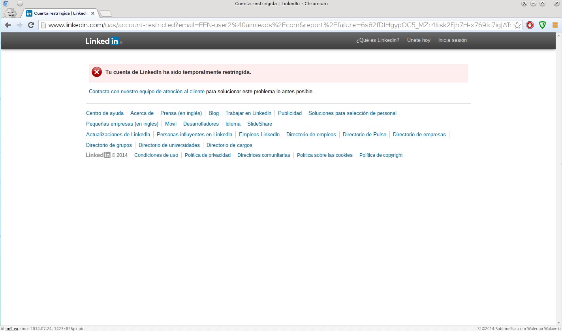Screen dimensions: 562x331
Task: Click the address bar URL field
Action: tap(276, 25)
